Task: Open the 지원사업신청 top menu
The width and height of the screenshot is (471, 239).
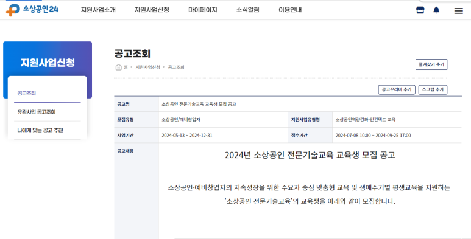Action: coord(152,10)
